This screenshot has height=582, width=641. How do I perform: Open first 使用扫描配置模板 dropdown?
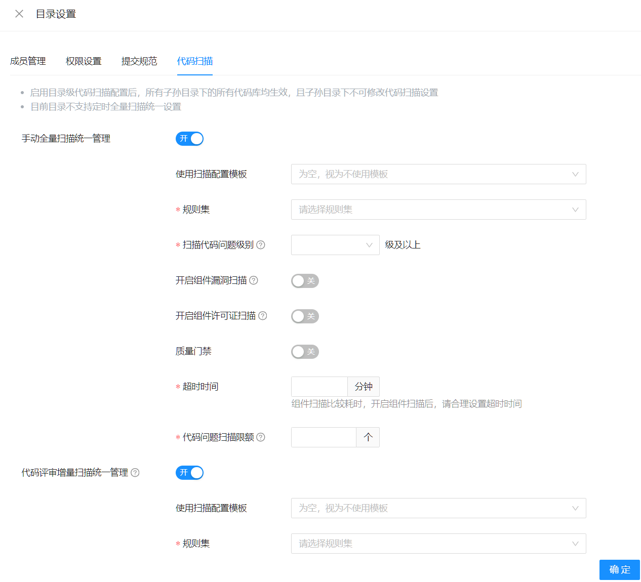click(438, 174)
